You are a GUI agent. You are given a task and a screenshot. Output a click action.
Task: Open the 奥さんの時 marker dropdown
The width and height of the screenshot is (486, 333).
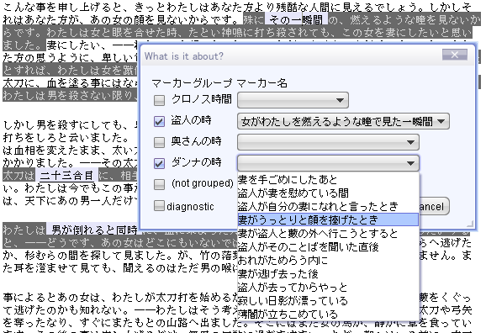tap(328, 142)
